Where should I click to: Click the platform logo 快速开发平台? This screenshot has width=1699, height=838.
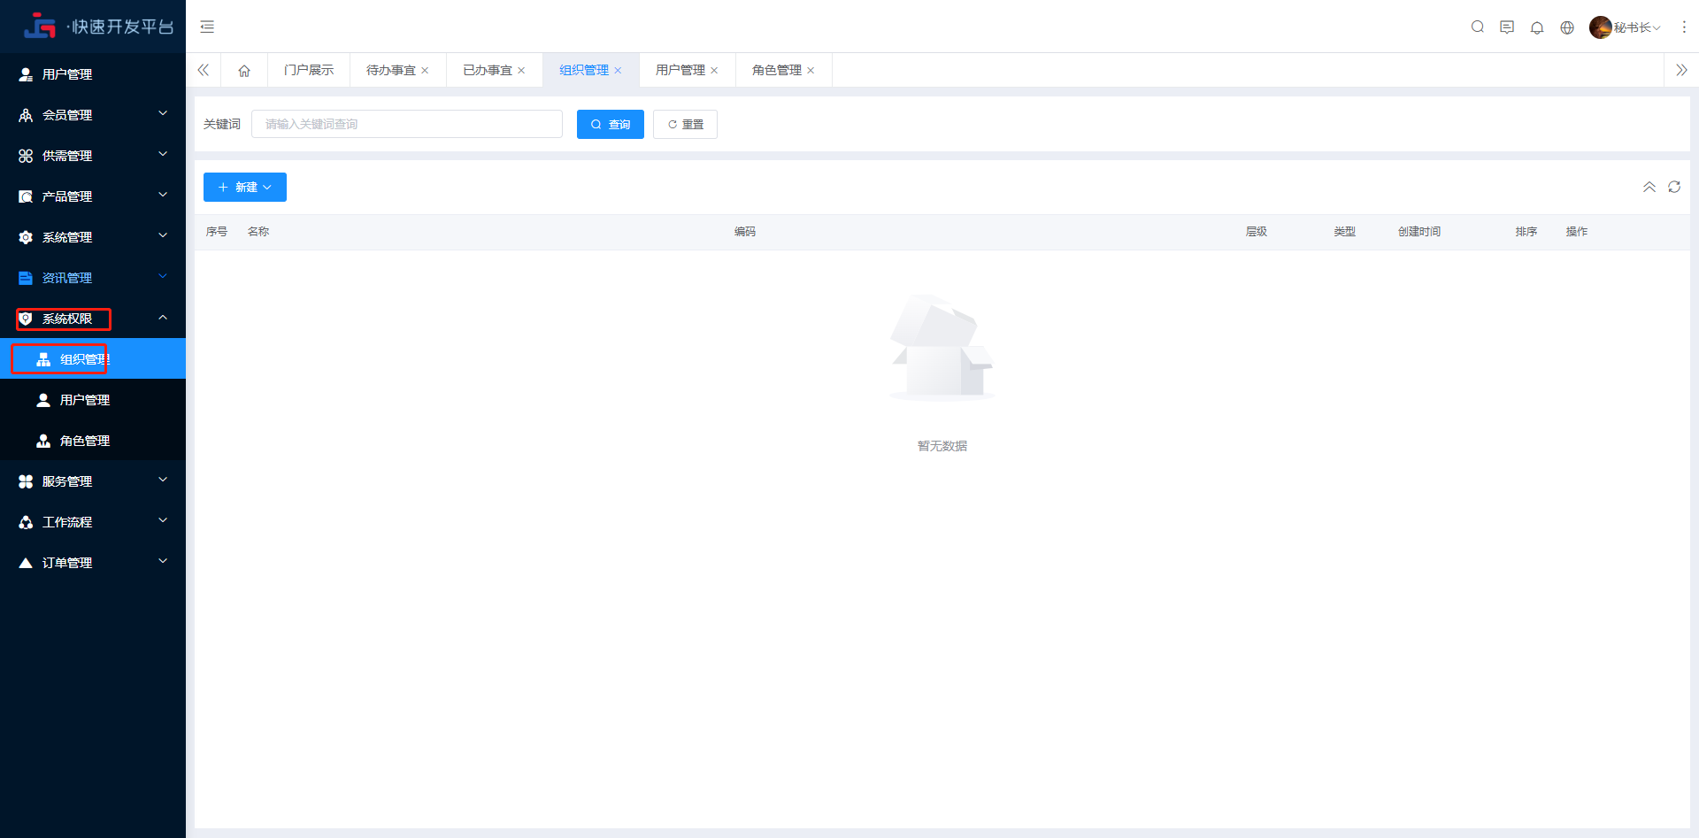pyautogui.click(x=99, y=27)
